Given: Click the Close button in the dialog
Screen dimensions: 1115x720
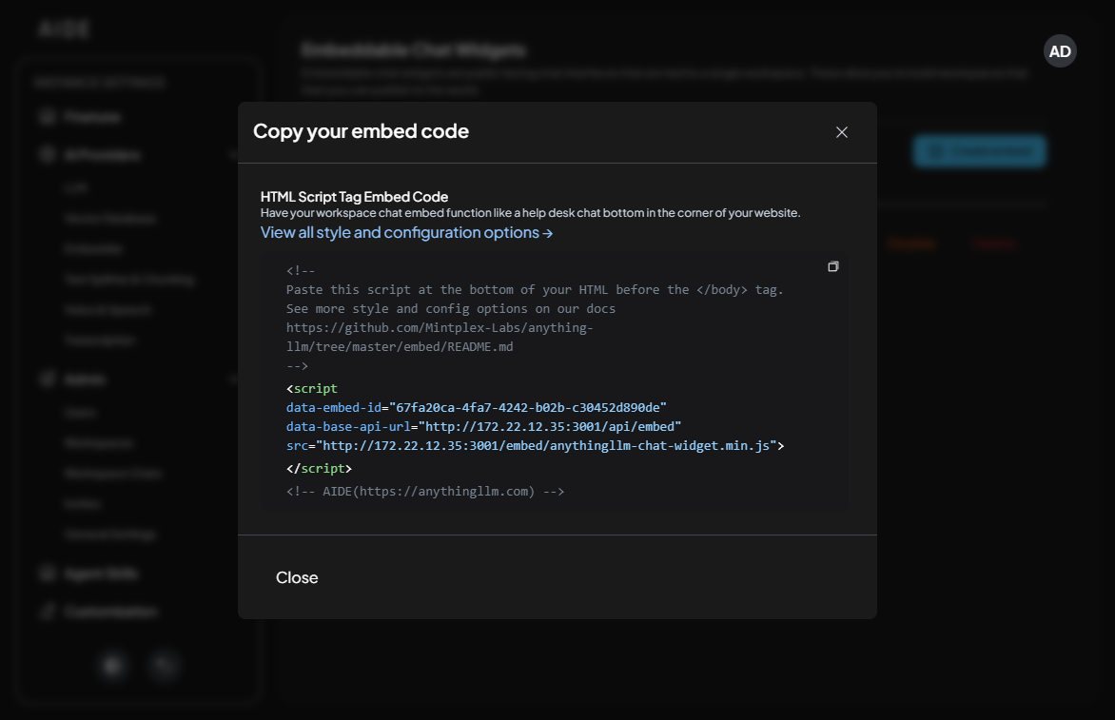Looking at the screenshot, I should 297,577.
